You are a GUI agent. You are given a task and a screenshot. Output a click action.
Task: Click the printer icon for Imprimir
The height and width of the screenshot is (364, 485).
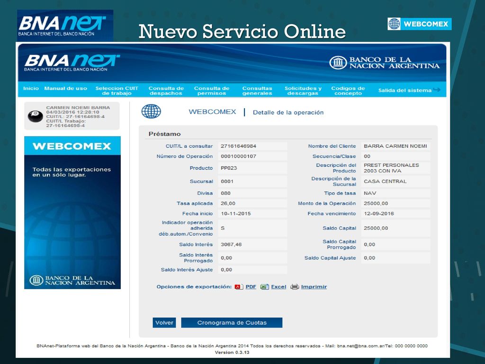point(295,287)
